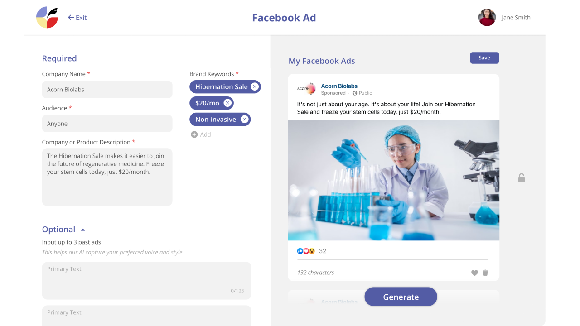The width and height of the screenshot is (580, 326).
Task: Click the reaction emojis on the ad
Action: [306, 251]
